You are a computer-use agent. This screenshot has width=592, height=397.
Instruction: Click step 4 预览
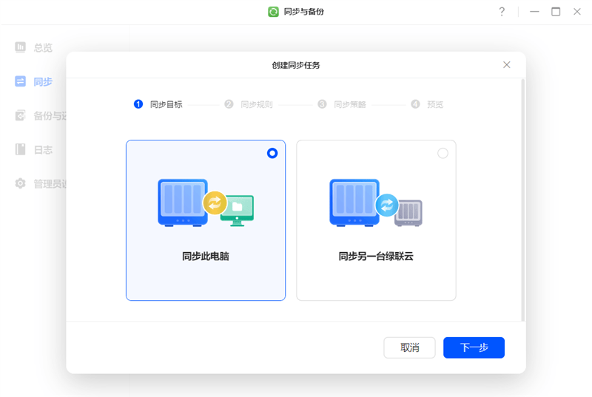coord(427,104)
